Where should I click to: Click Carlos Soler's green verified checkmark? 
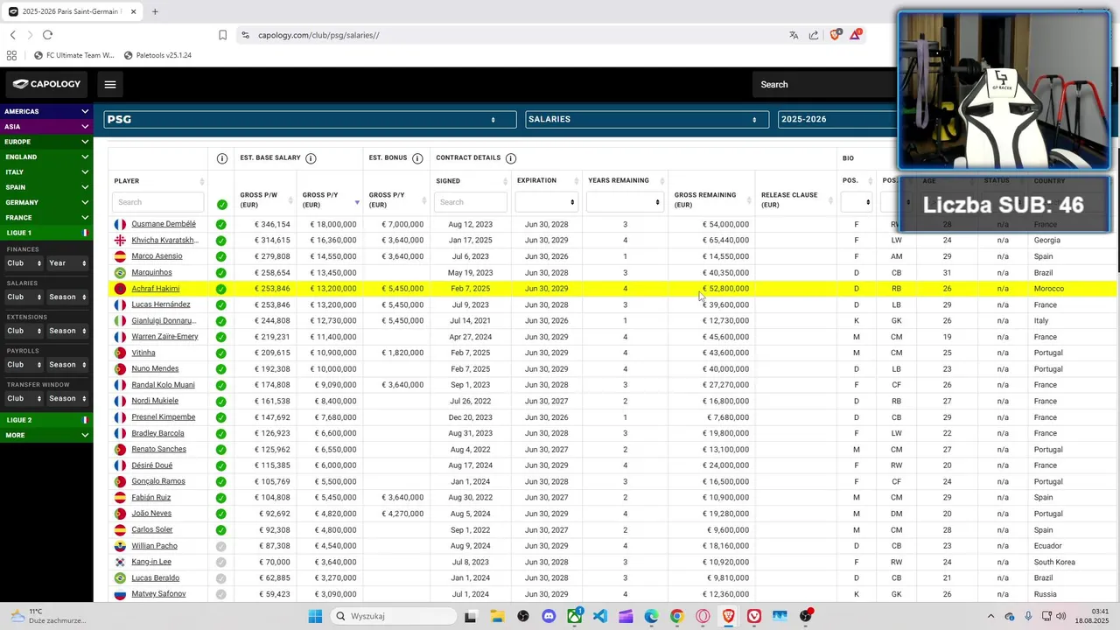tap(221, 530)
